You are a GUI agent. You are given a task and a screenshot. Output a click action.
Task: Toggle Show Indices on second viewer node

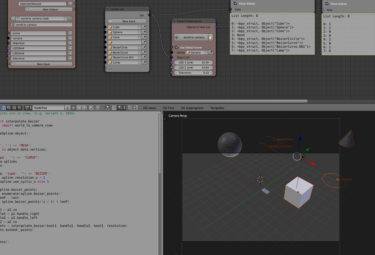(327, 4)
